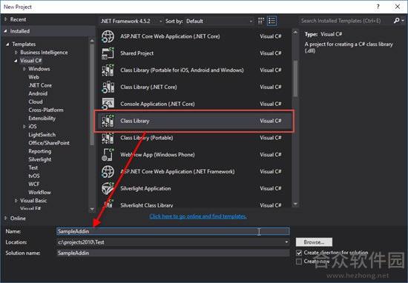Switch to list view of templates
Screen dimensions: 408x283
tap(272, 21)
